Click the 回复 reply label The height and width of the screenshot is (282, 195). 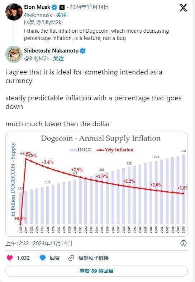[54, 258]
